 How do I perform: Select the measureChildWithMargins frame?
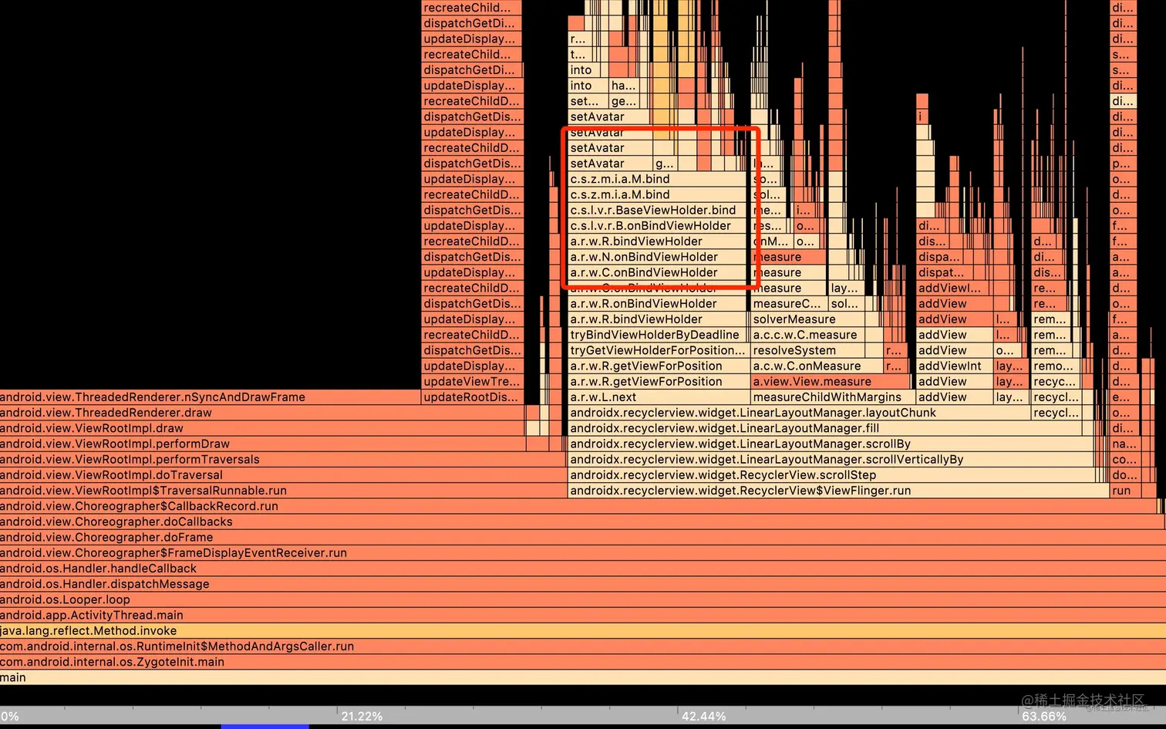tap(833, 397)
